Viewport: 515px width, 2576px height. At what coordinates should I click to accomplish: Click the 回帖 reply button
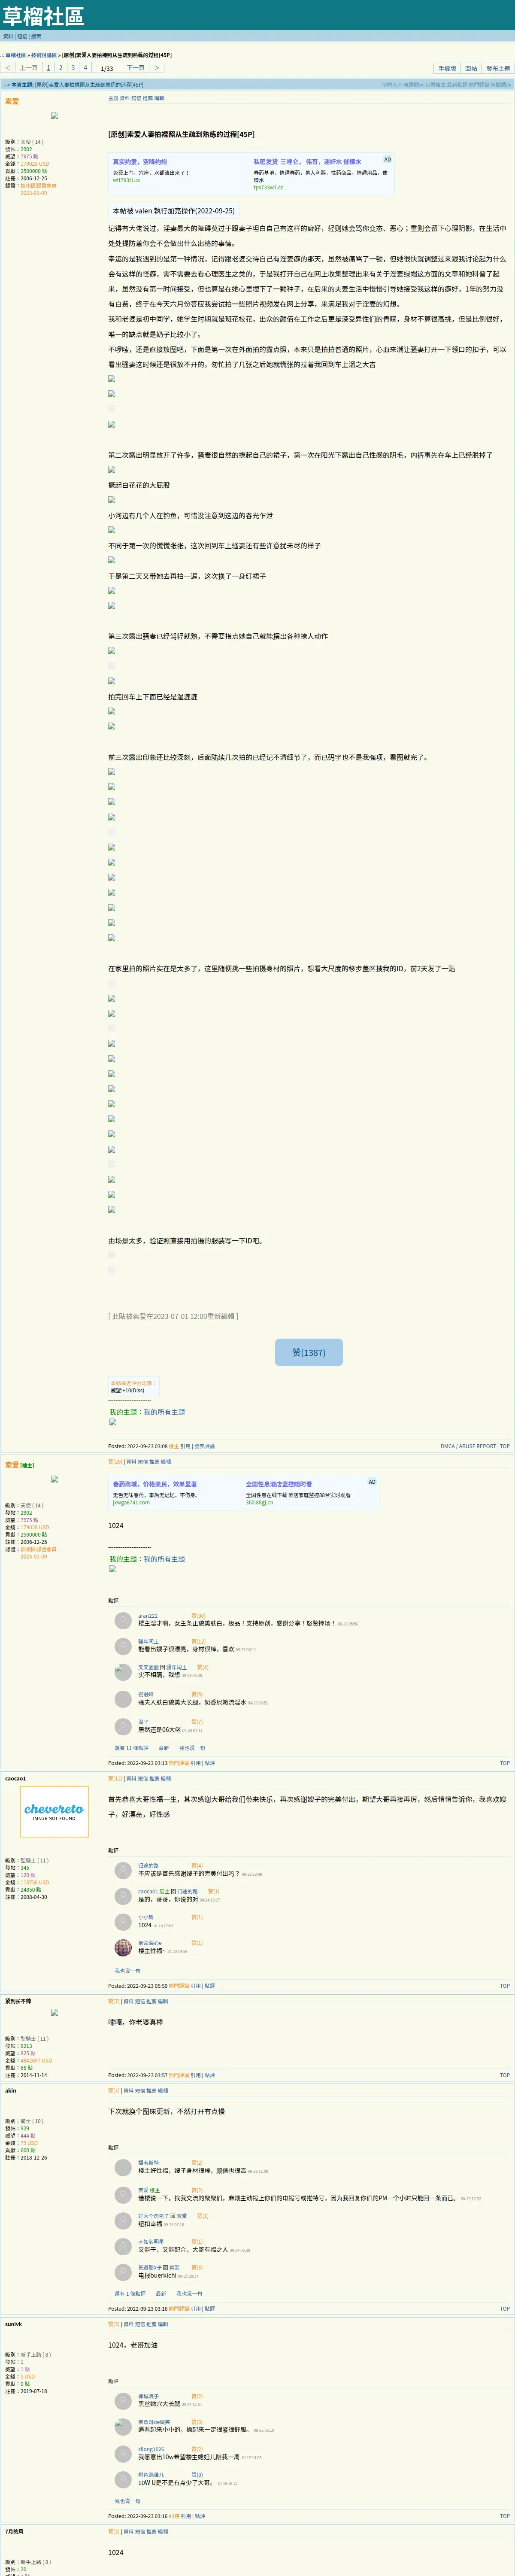click(x=471, y=69)
